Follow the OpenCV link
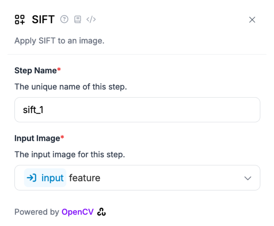The width and height of the screenshot is (274, 226). point(78,212)
